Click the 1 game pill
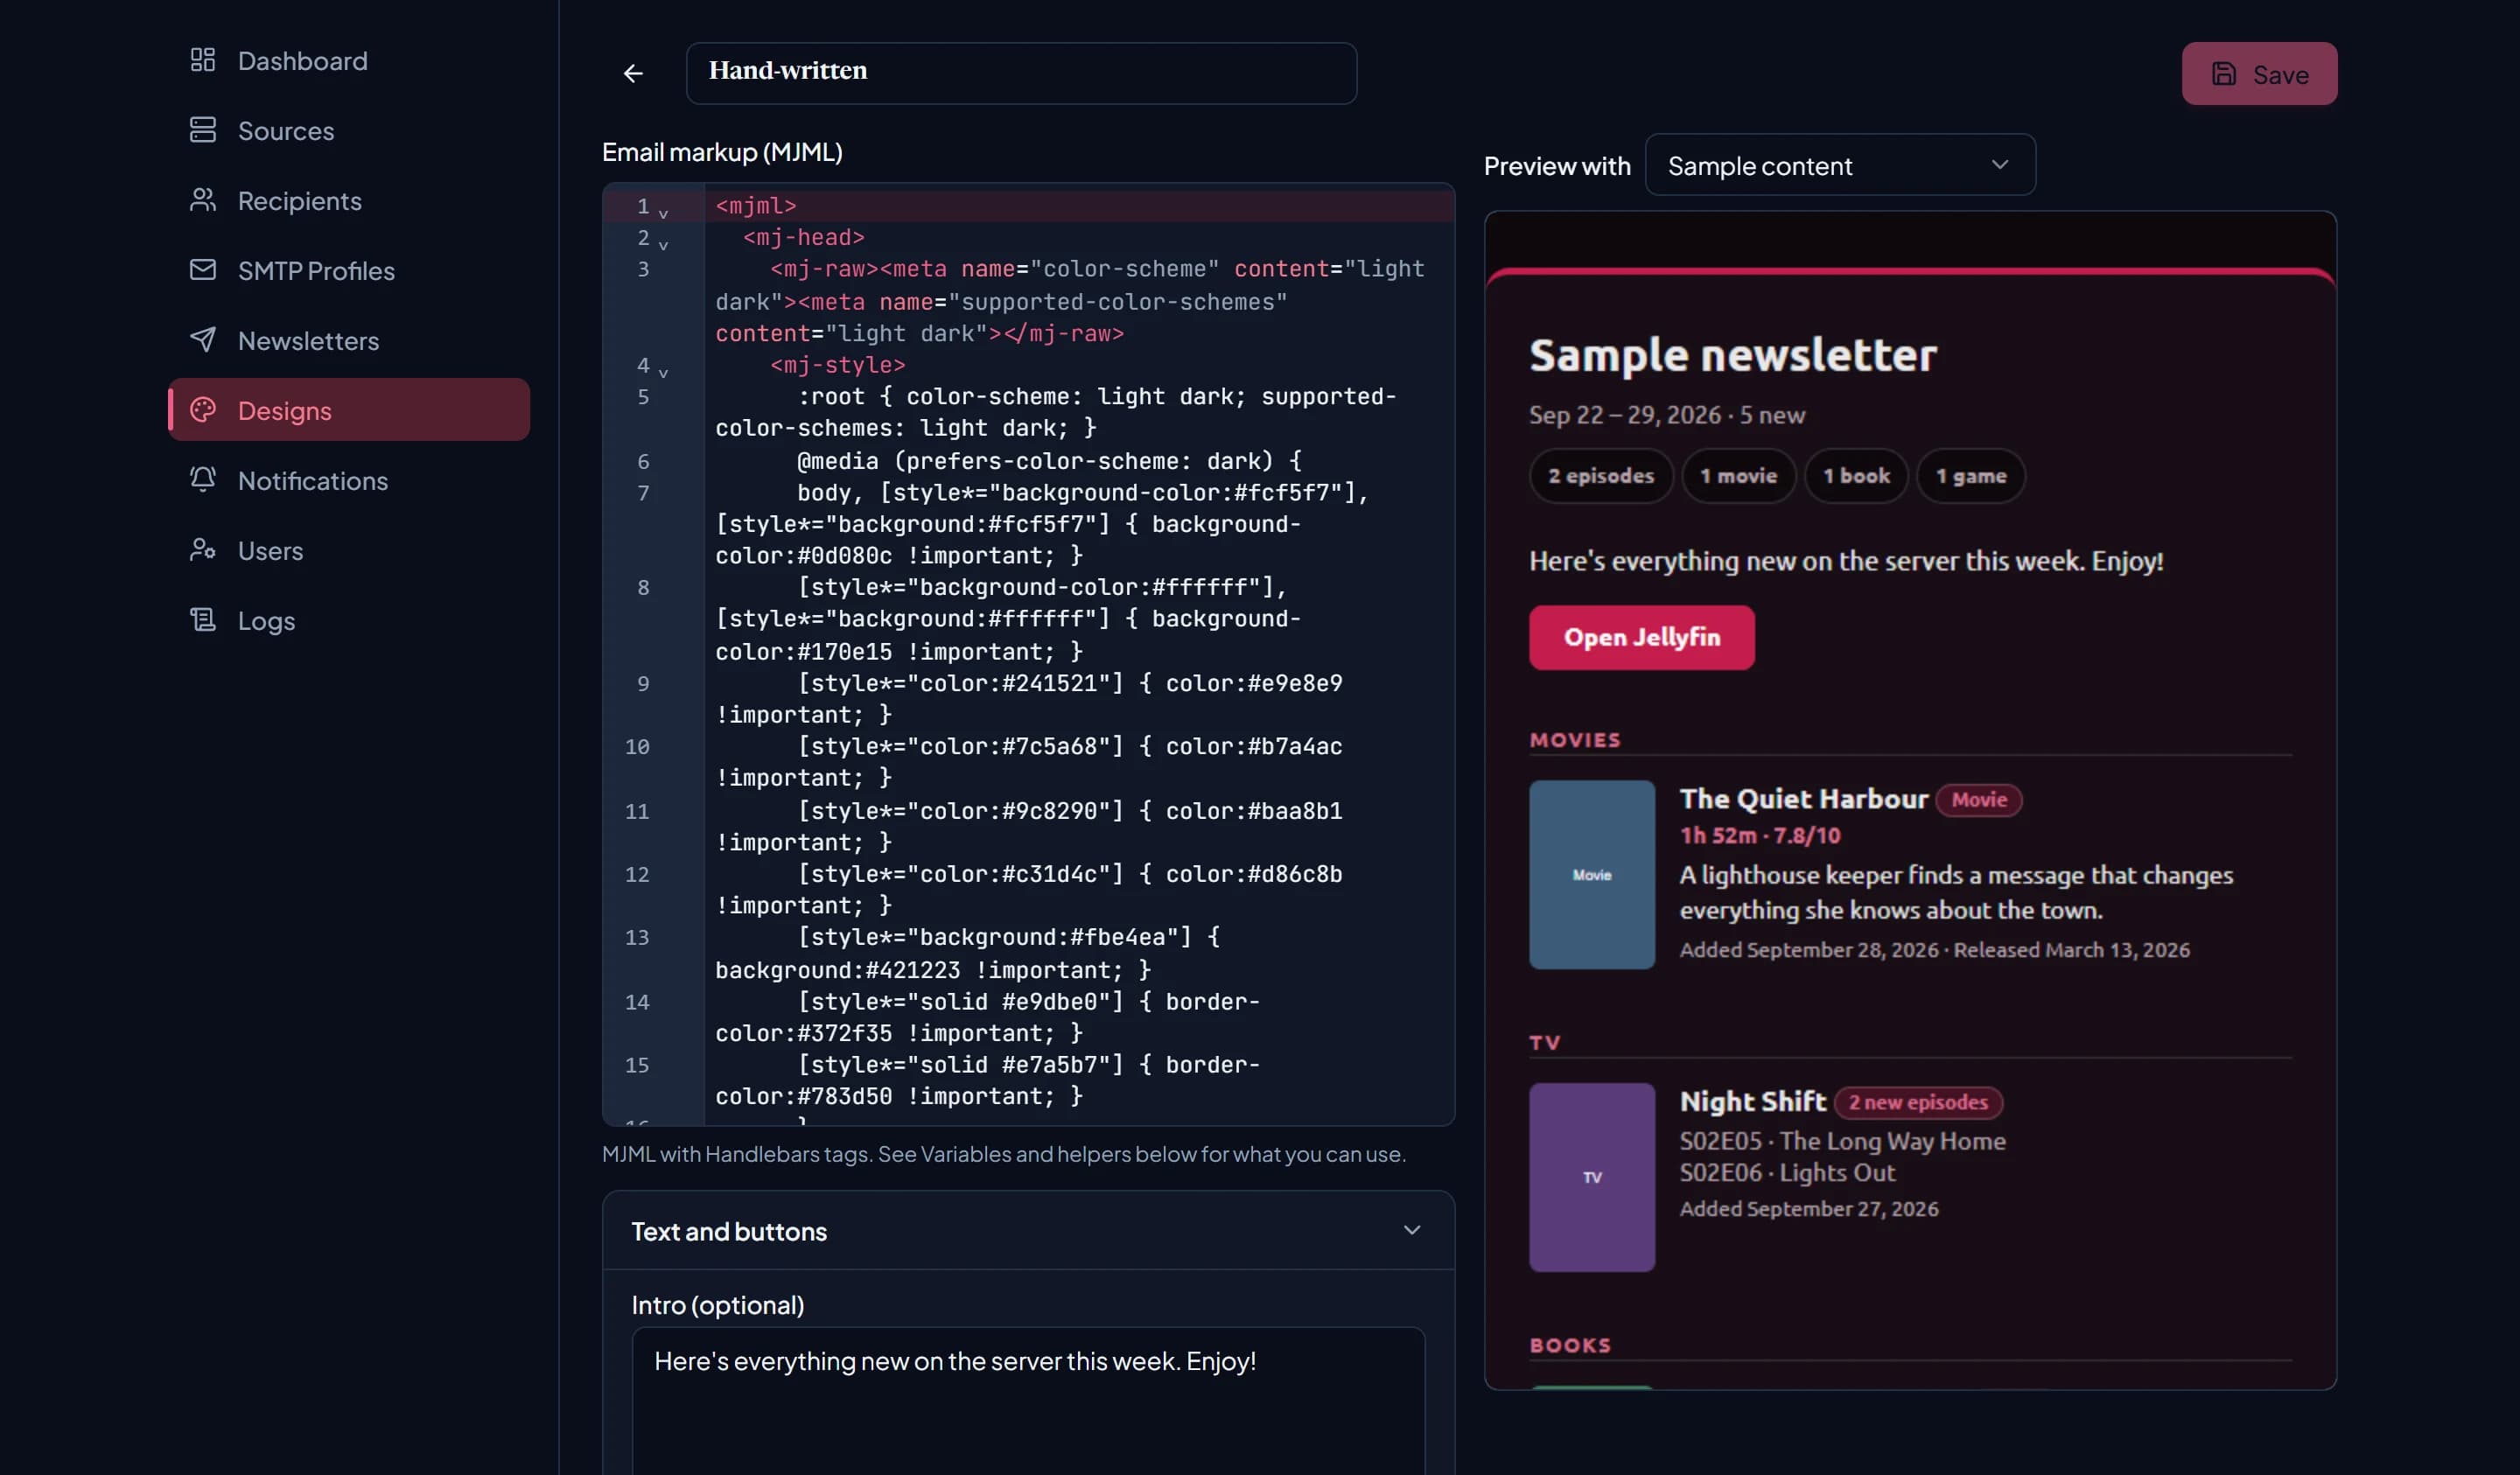 pyautogui.click(x=1970, y=476)
